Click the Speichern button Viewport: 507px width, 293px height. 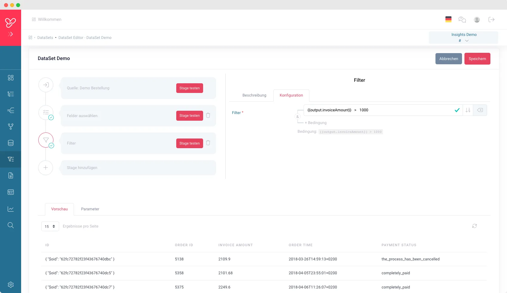(x=477, y=59)
